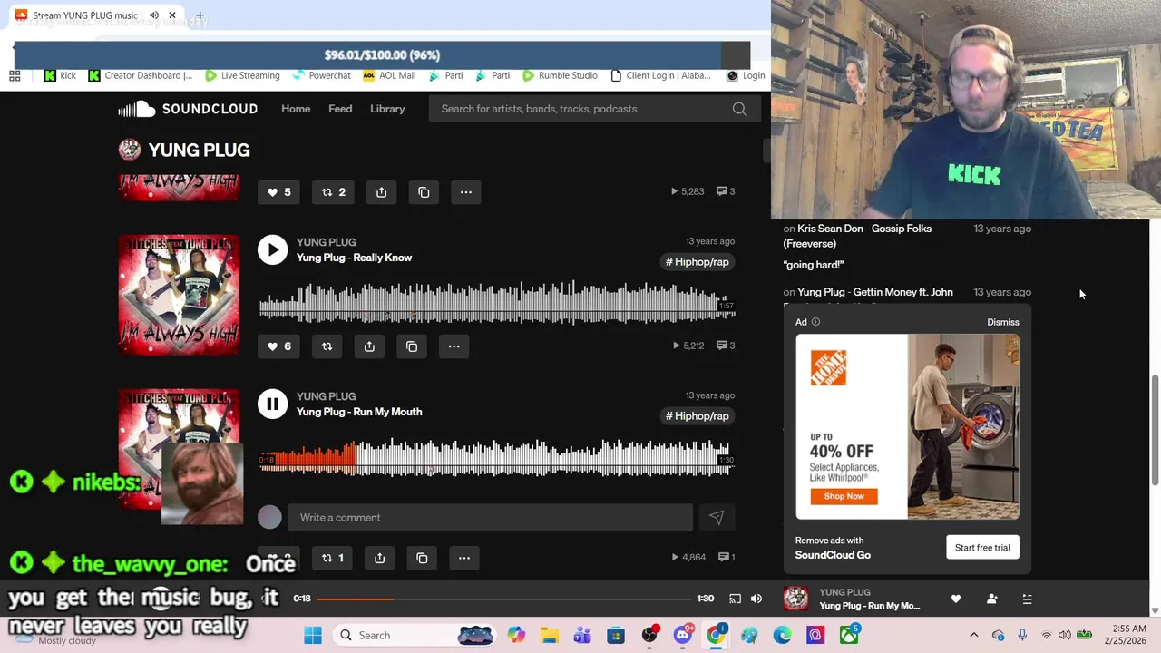Click the Hiphop/rap tag on Really Know
Image resolution: width=1161 pixels, height=653 pixels.
697,262
